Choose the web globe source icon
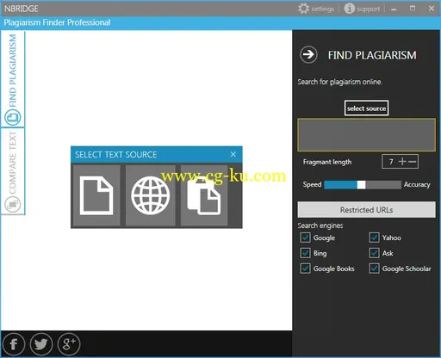This screenshot has width=441, height=358. (x=151, y=195)
